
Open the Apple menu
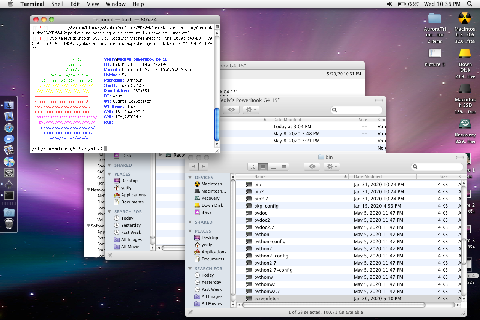pos(10,4)
